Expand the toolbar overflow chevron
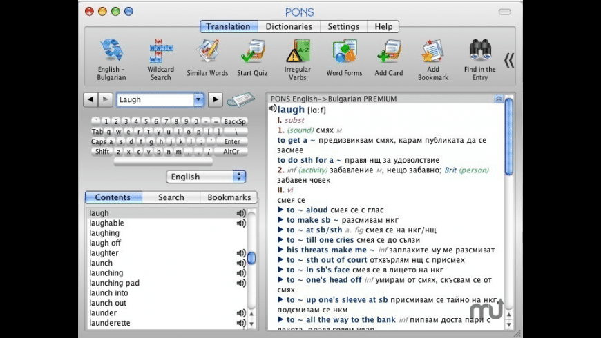Viewport: 601px width, 338px height. tap(509, 61)
